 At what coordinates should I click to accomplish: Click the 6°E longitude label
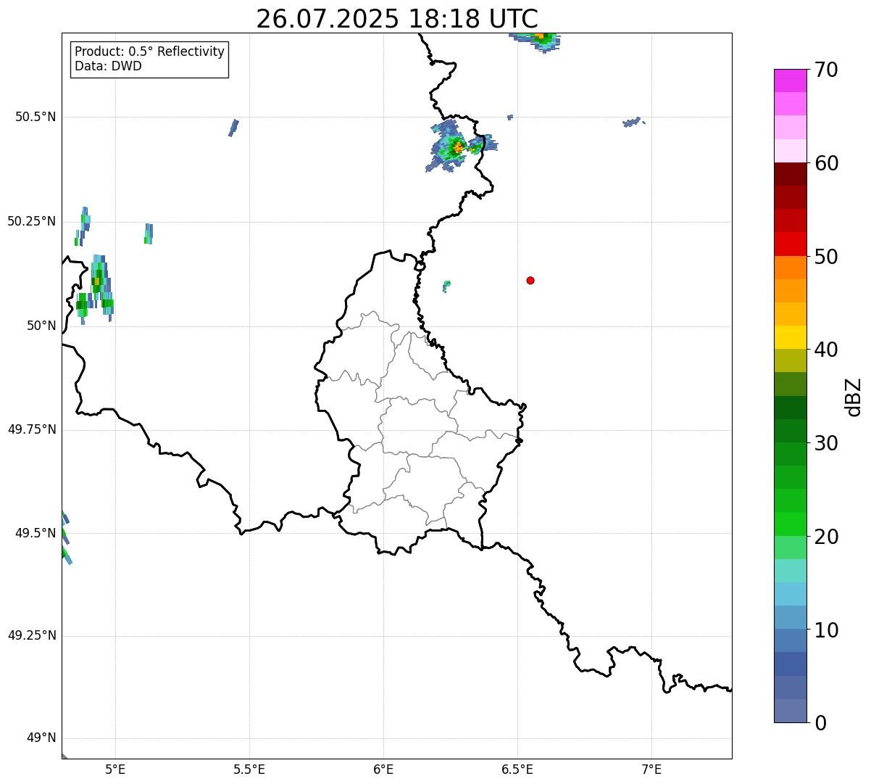click(383, 769)
